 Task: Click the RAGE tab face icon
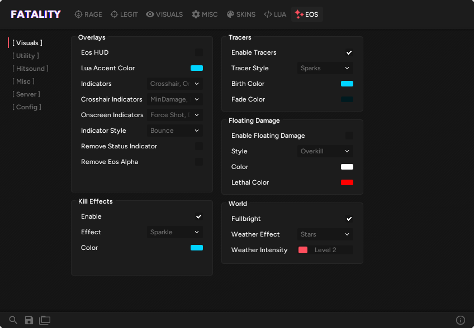[78, 14]
